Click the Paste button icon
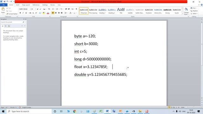Screen dimensions: 203x114 (x=3, y=9)
